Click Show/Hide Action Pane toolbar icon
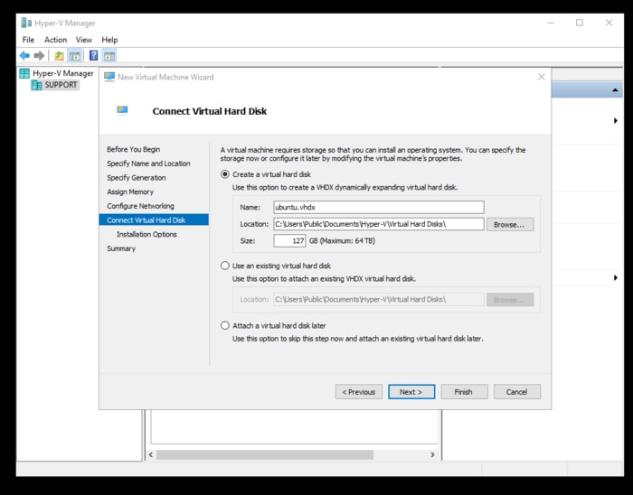Viewport: 633px width, 495px height. point(109,56)
